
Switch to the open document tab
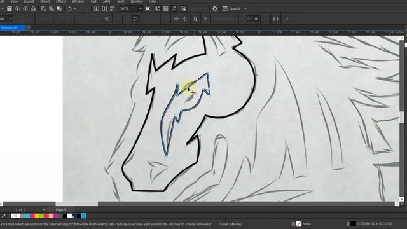pos(12,27)
